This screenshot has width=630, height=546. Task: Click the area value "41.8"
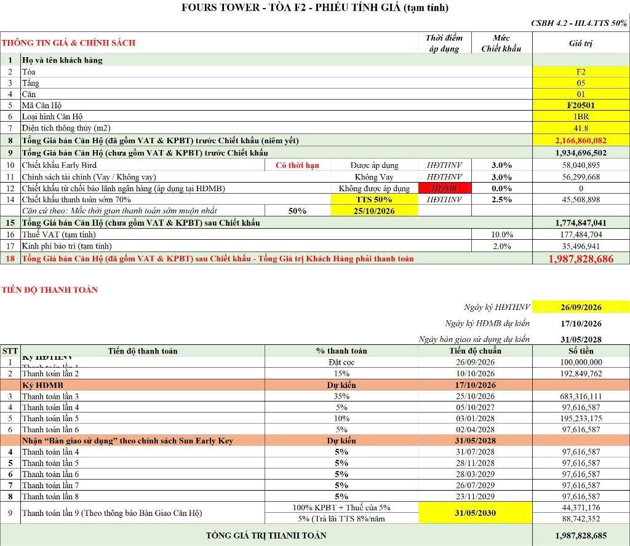(x=581, y=128)
